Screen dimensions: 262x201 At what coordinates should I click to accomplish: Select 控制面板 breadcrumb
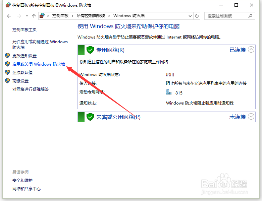coord(60,16)
